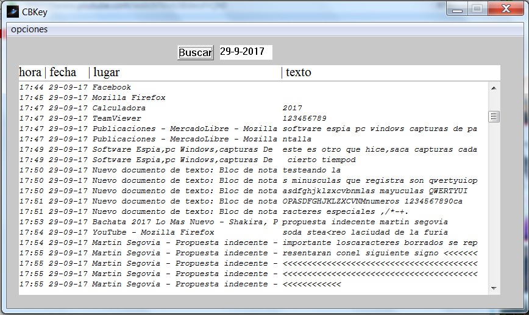Click the scrollbar down arrow

(x=494, y=288)
